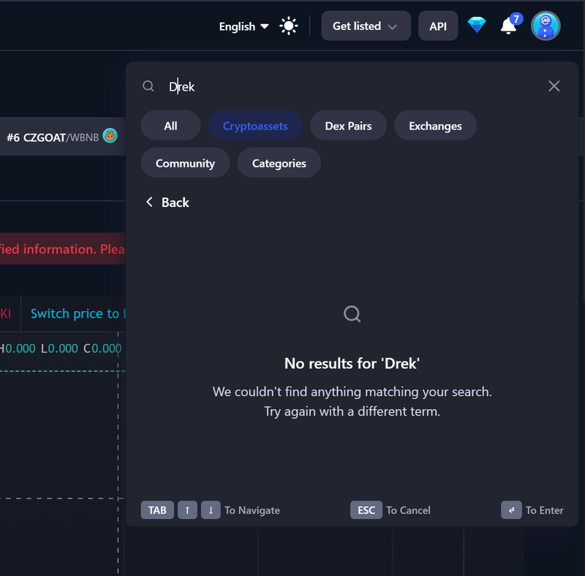585x576 pixels.
Task: Click the large magnifier icon in empty results
Action: tap(352, 313)
